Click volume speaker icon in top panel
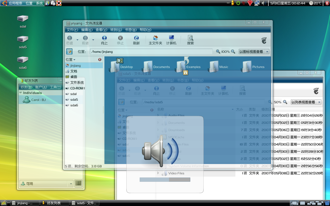The width and height of the screenshot is (330, 206). pos(263,3)
